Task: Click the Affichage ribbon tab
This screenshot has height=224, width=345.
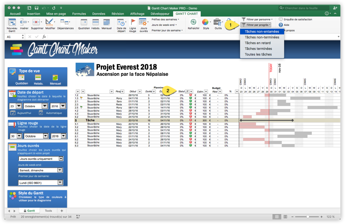Action: [137, 14]
